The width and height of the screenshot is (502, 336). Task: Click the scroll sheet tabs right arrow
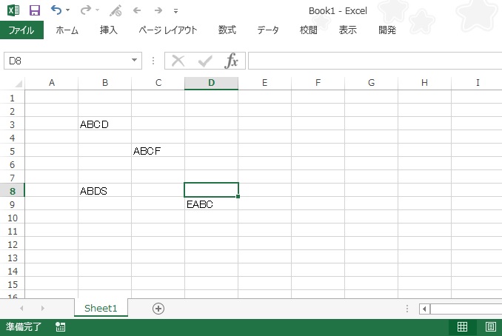tap(42, 309)
